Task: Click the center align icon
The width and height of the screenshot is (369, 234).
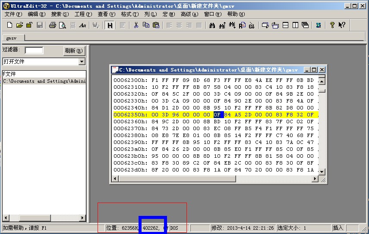Action: tap(179, 25)
